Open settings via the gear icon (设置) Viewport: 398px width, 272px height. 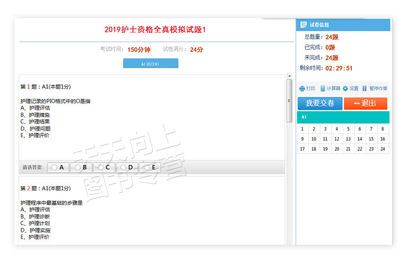(x=351, y=89)
